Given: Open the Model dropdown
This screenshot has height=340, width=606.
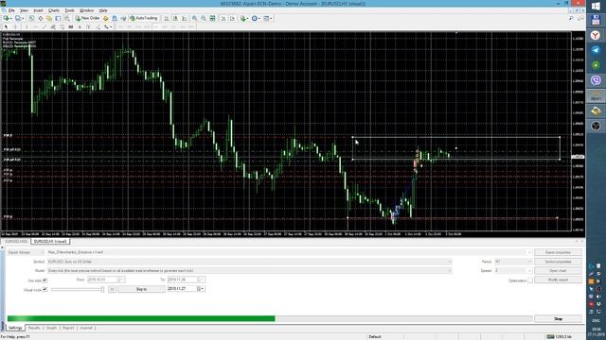Looking at the screenshot, I should click(249, 271).
